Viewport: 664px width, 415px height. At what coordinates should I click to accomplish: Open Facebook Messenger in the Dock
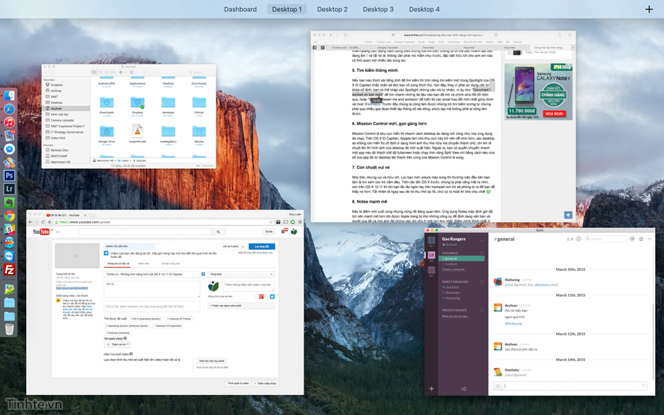tap(9, 149)
